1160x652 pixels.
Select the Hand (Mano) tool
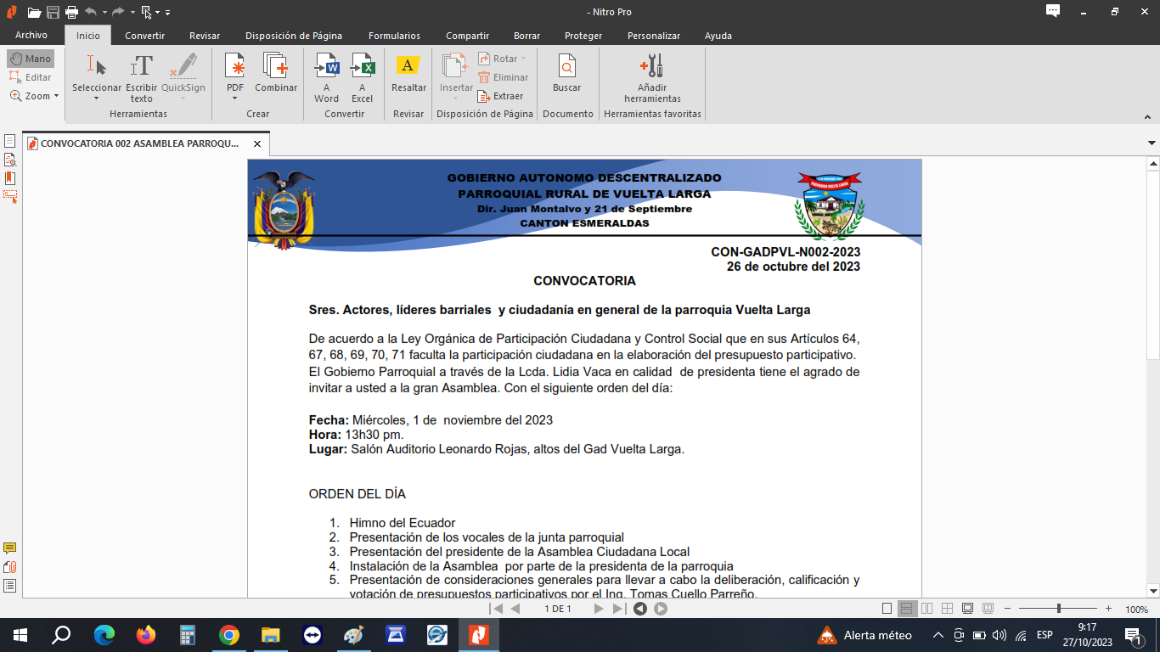31,59
